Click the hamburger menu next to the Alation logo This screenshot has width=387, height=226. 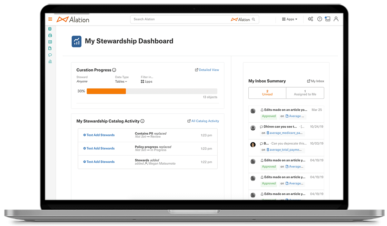coord(50,19)
